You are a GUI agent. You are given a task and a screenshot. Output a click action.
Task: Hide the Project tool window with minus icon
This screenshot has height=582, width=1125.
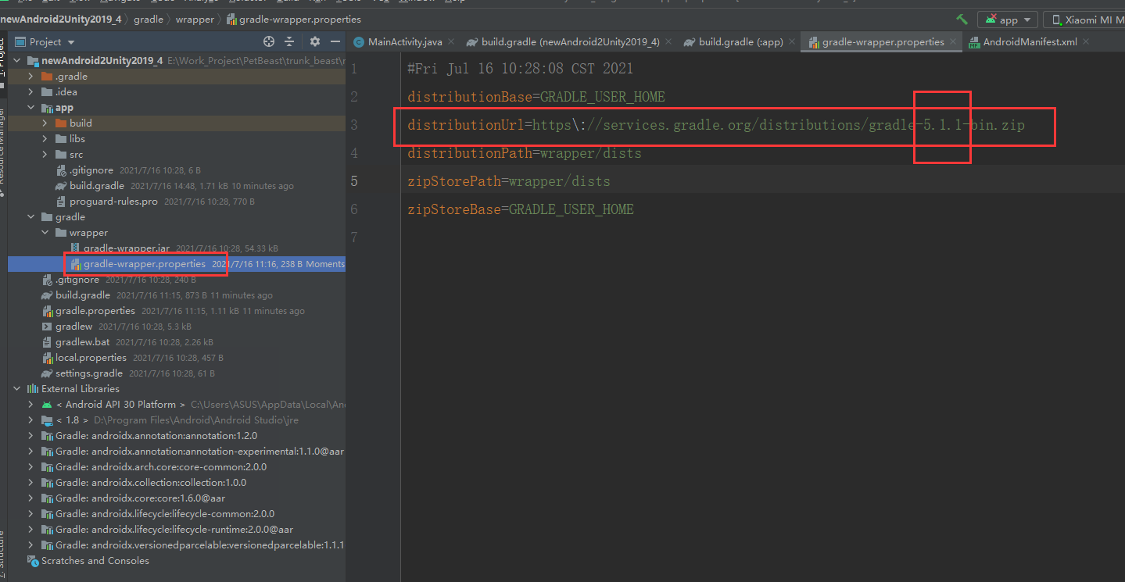point(335,41)
